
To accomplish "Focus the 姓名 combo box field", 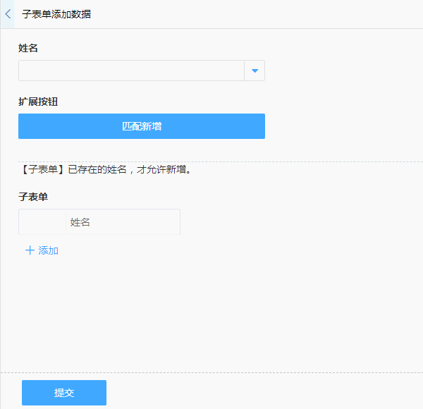I will pos(131,71).
